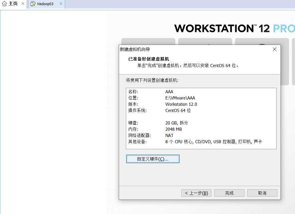Click the 操作系统: label

137,110
